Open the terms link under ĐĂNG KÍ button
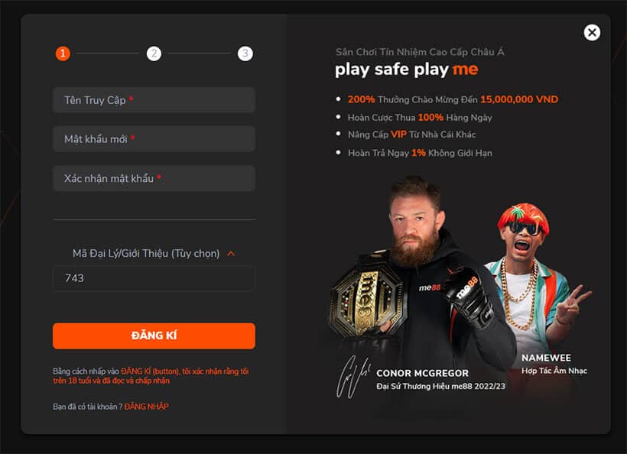627x454 pixels. (151, 376)
